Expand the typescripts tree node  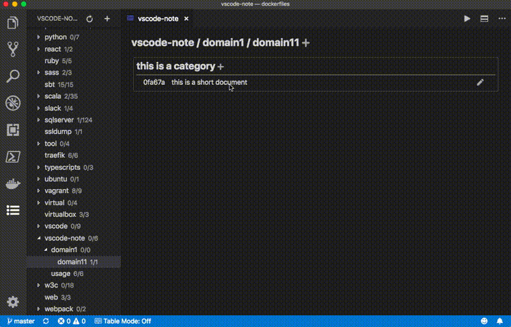point(38,168)
